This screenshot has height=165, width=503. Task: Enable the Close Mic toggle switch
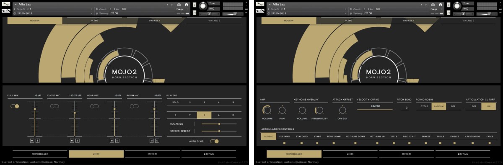coord(54,106)
